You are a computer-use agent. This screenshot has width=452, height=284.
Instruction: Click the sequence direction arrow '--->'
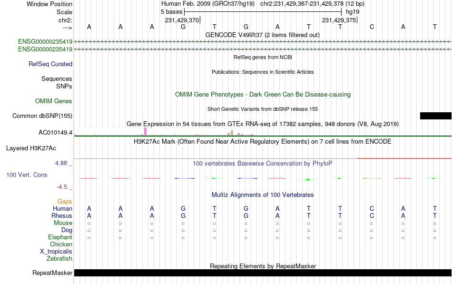pos(67,28)
